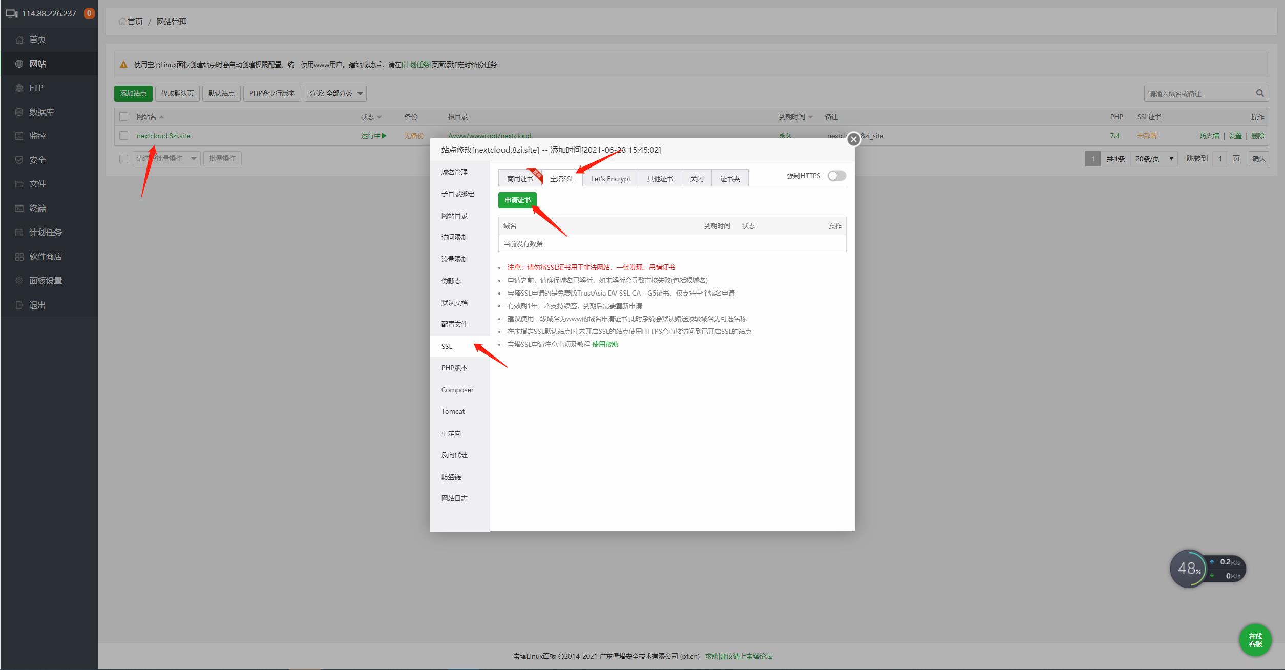Open the Scheduled Tasks link in the warning
Image resolution: width=1285 pixels, height=670 pixels.
tap(416, 65)
